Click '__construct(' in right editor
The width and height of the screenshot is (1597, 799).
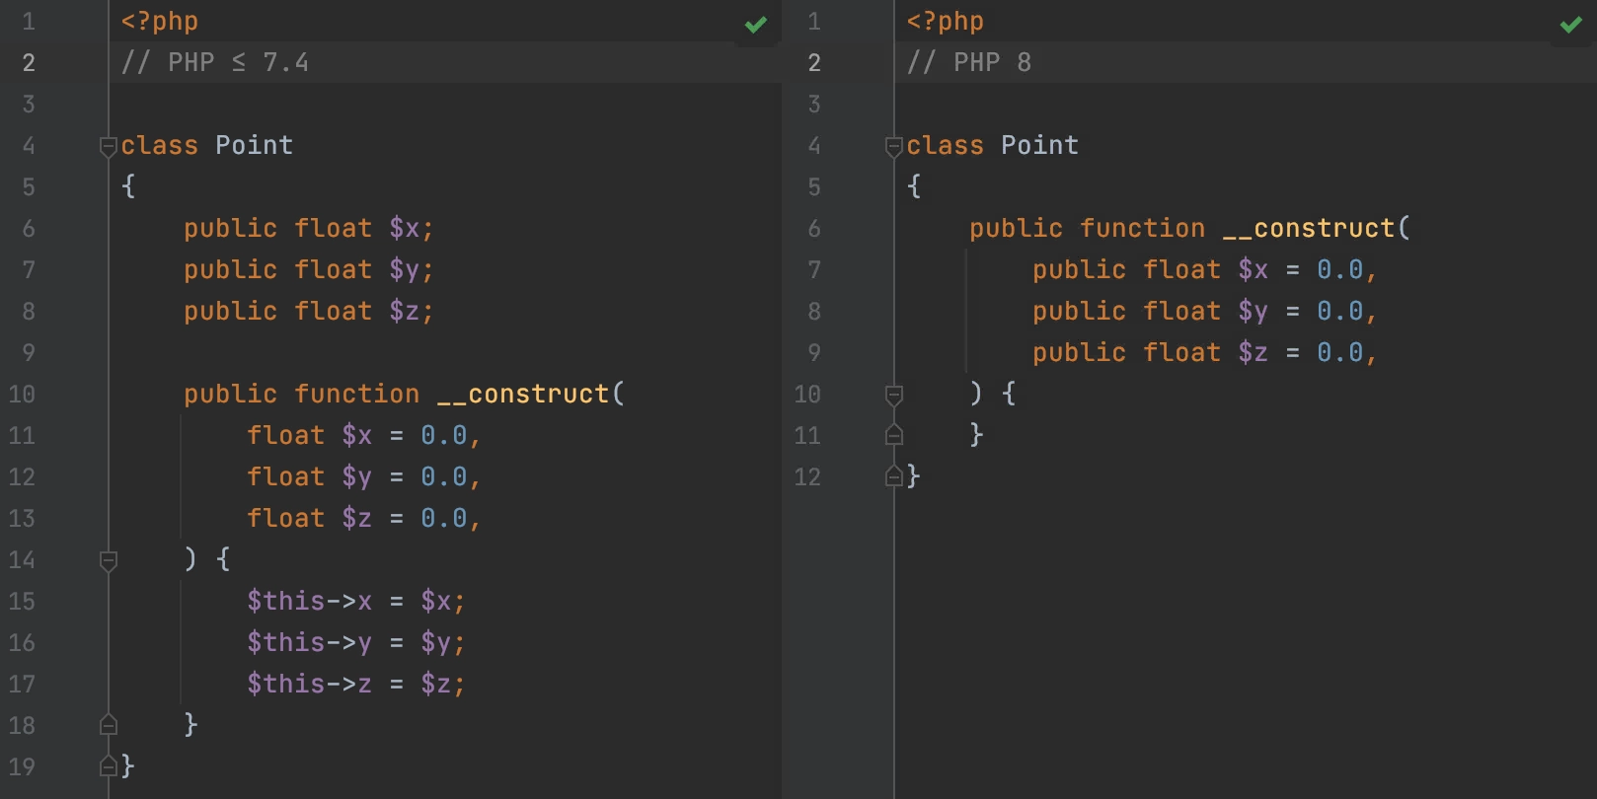(x=1317, y=229)
